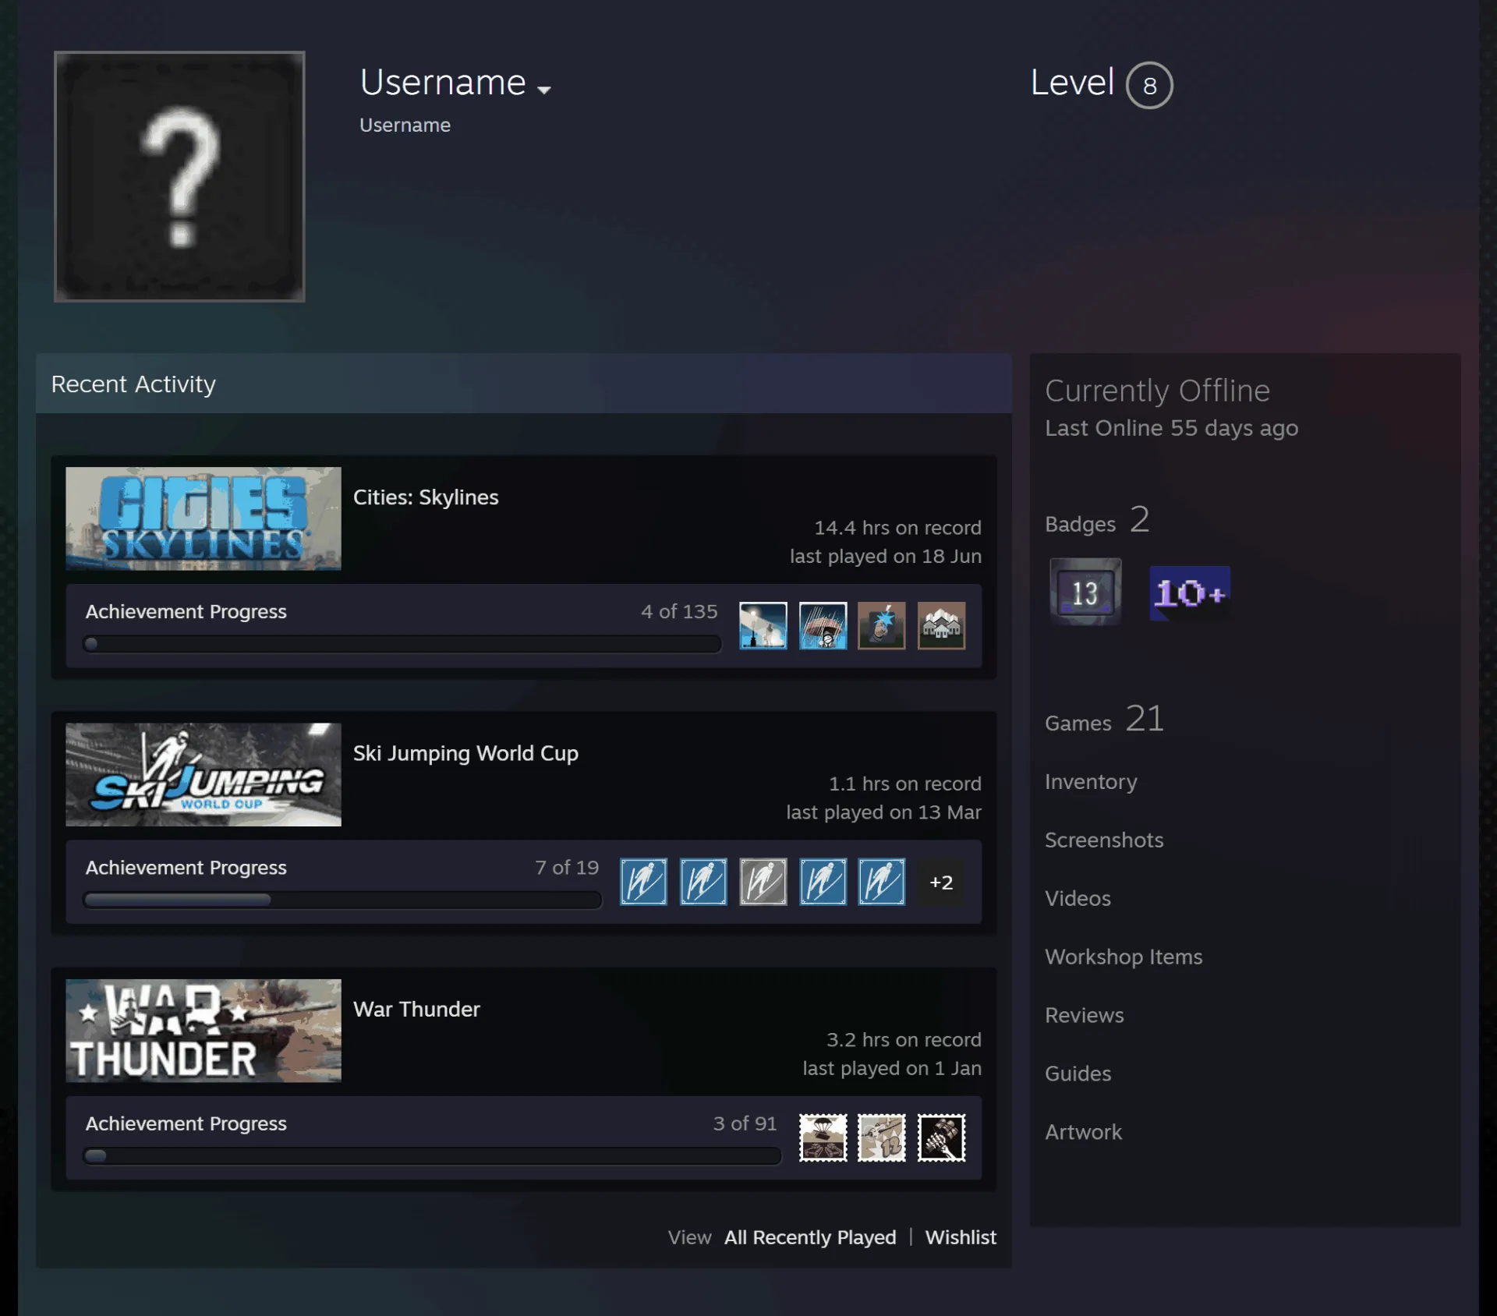This screenshot has height=1316, width=1497.
Task: Click the Cities: Skylines achievement progress bar
Action: point(402,644)
